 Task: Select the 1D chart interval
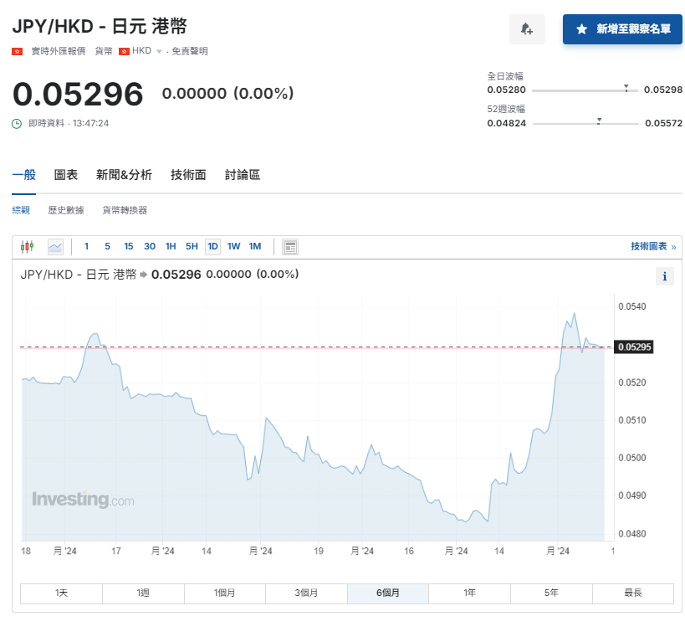pos(212,246)
